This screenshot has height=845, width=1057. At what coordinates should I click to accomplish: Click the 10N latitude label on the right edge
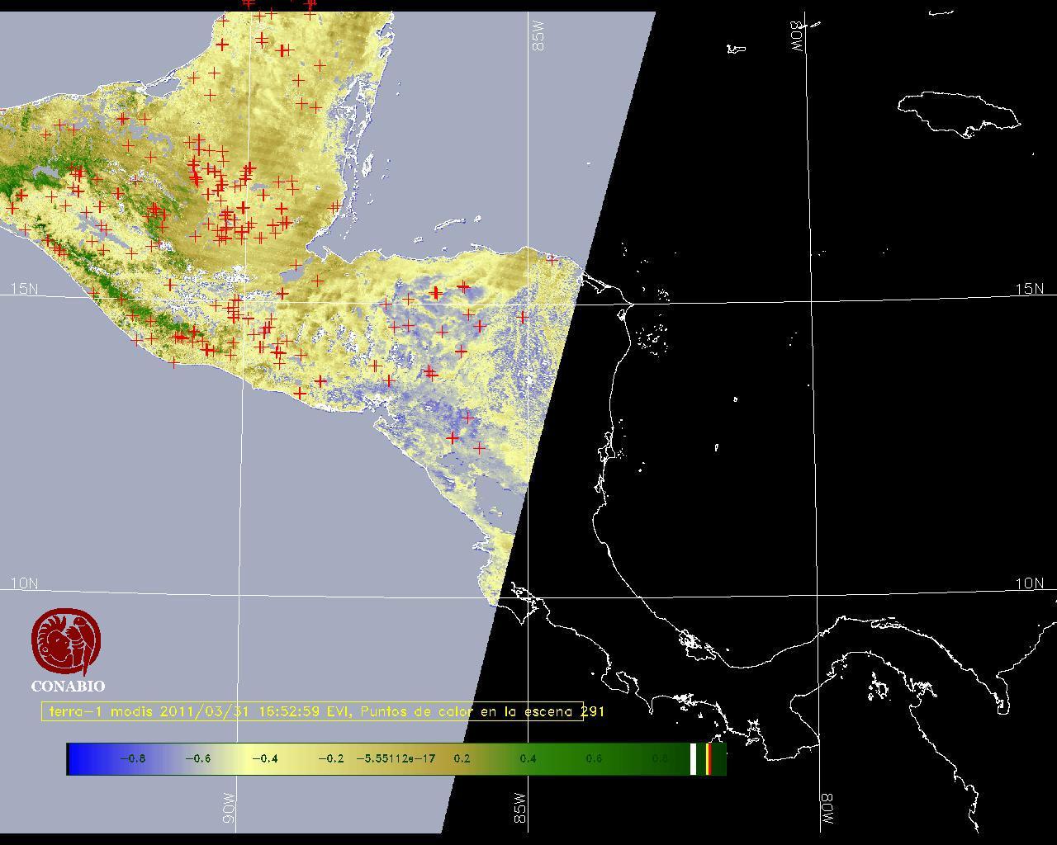pos(1029,583)
